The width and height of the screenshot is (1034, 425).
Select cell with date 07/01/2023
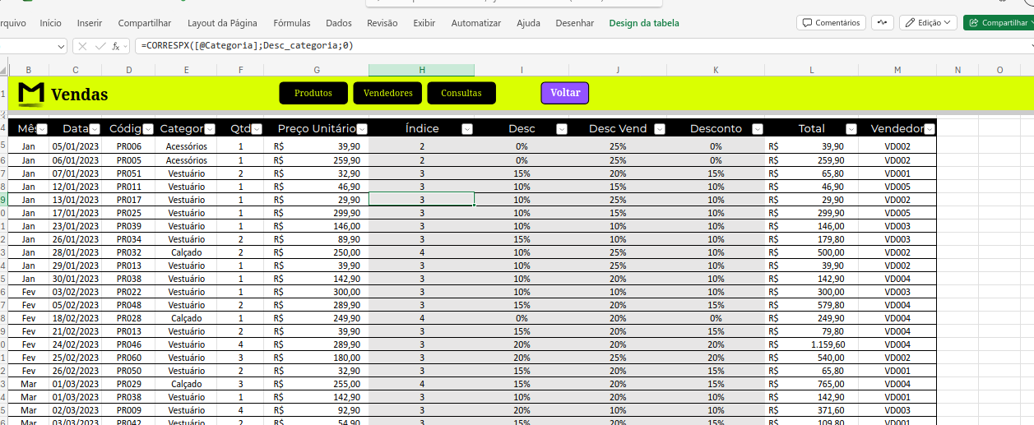[76, 173]
